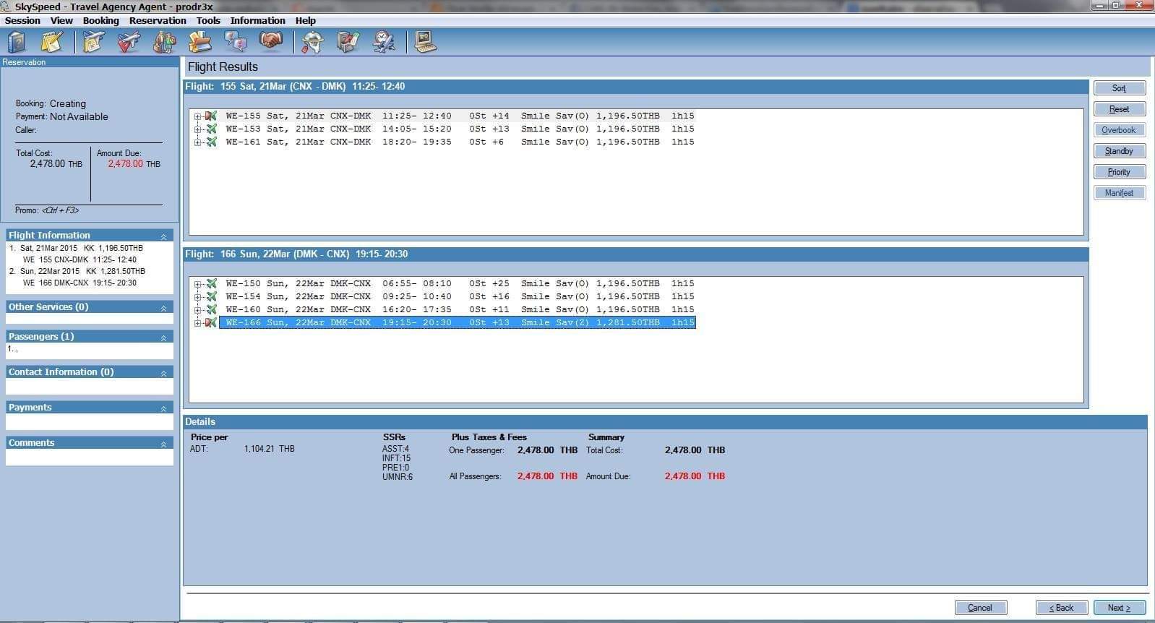This screenshot has height=623, width=1155.
Task: Open the notepad with pencil icon
Action: coord(52,43)
